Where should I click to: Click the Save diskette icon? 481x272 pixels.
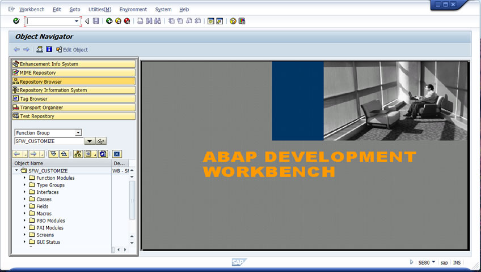click(x=96, y=21)
